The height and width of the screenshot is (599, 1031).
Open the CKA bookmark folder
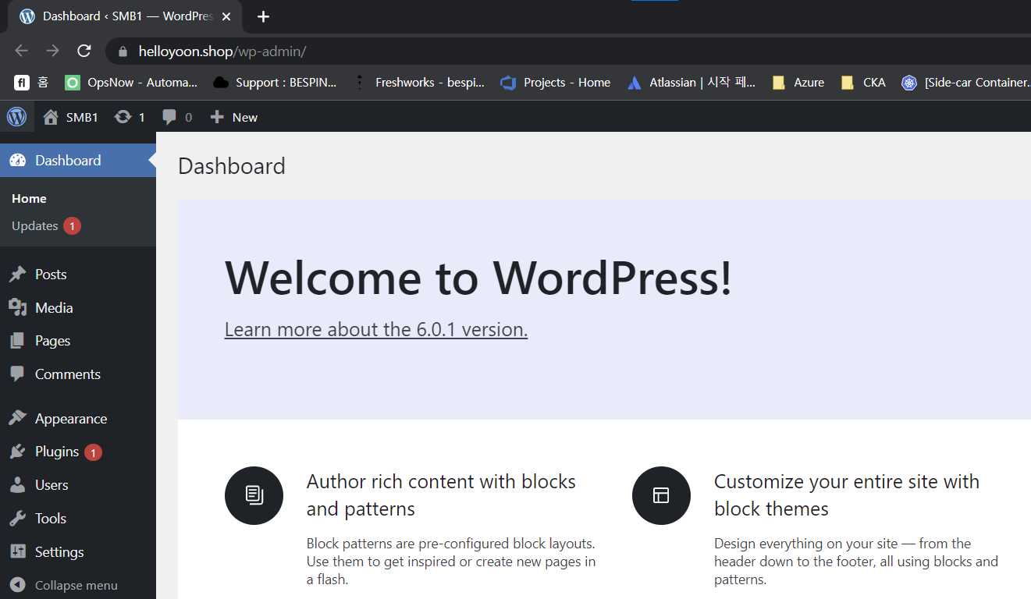click(x=863, y=83)
